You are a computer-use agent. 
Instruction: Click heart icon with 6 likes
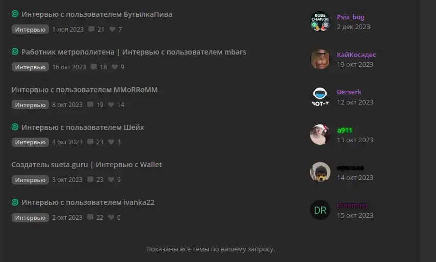point(111,217)
